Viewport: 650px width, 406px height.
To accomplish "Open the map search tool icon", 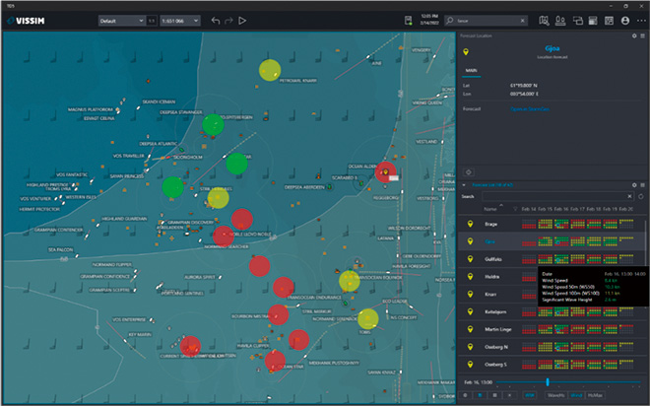I will (x=544, y=21).
